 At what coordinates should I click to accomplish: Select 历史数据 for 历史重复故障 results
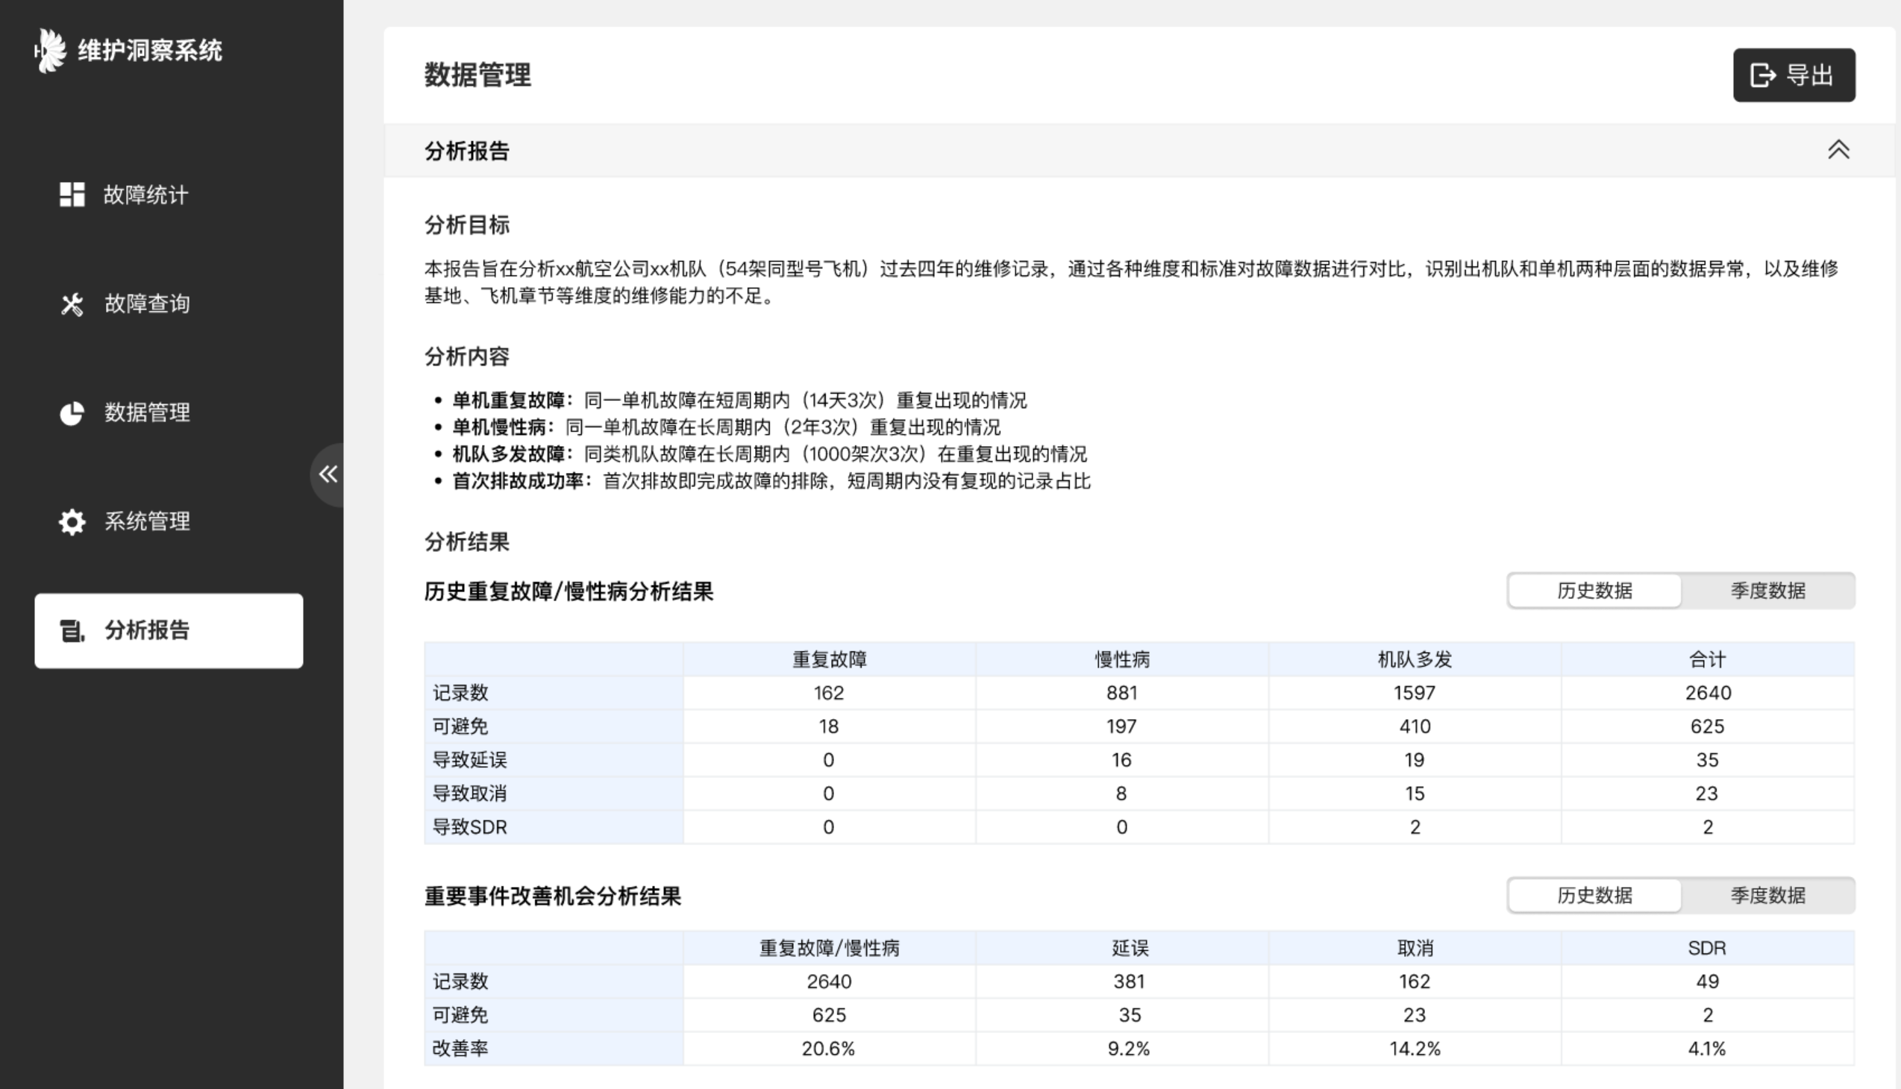pos(1594,591)
